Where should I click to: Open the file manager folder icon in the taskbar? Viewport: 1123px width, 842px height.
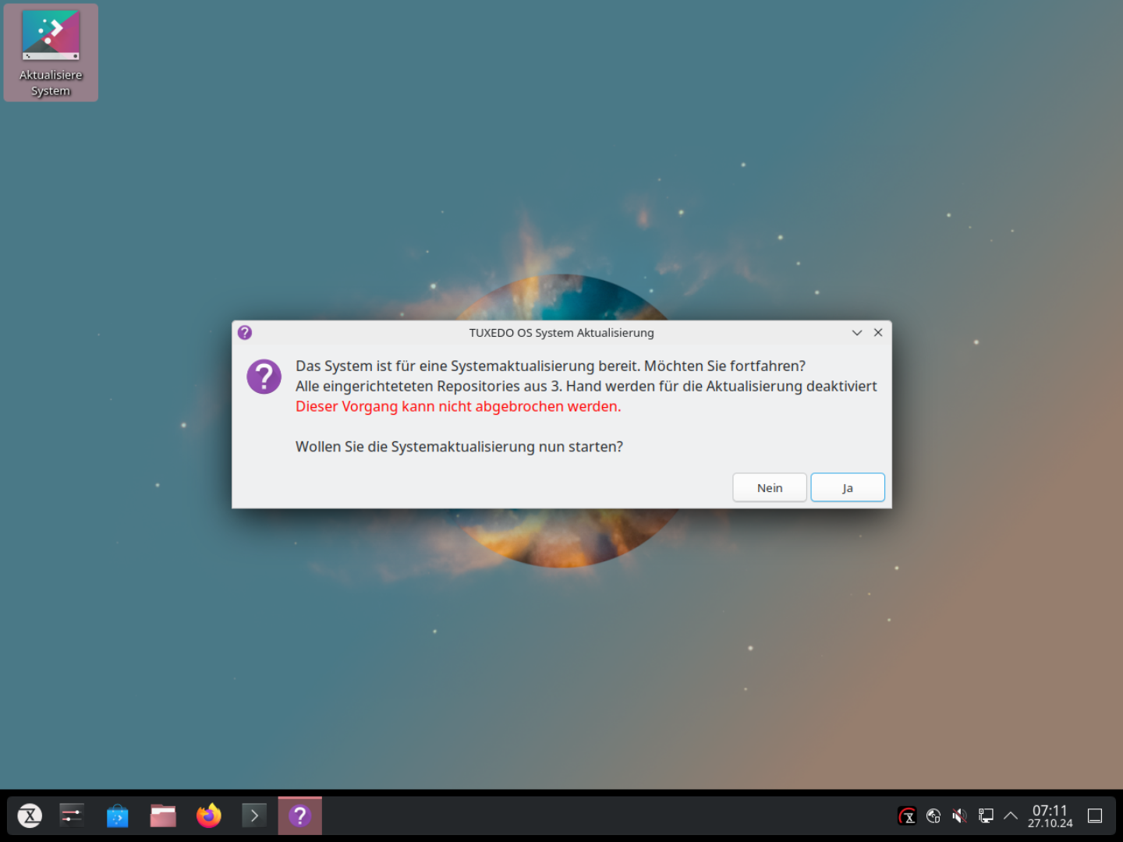(x=163, y=815)
